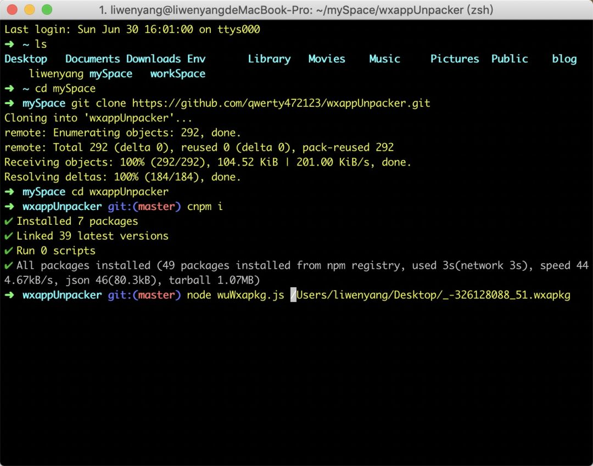Click the blog folder name in listing

click(564, 59)
